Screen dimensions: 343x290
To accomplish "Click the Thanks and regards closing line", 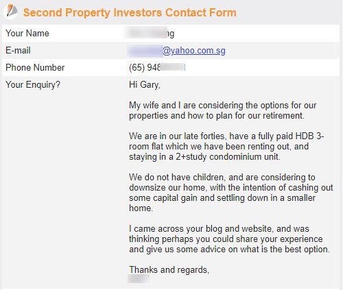I will pos(169,269).
